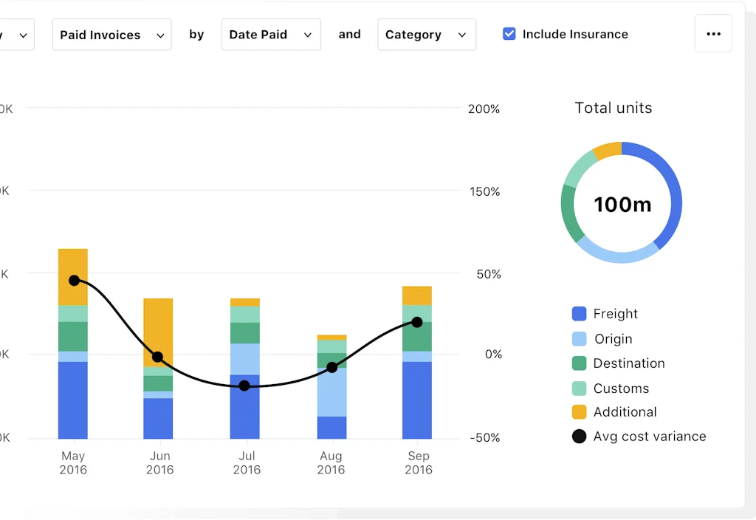
Task: Click the Avg cost variance legend dot
Action: pos(579,437)
